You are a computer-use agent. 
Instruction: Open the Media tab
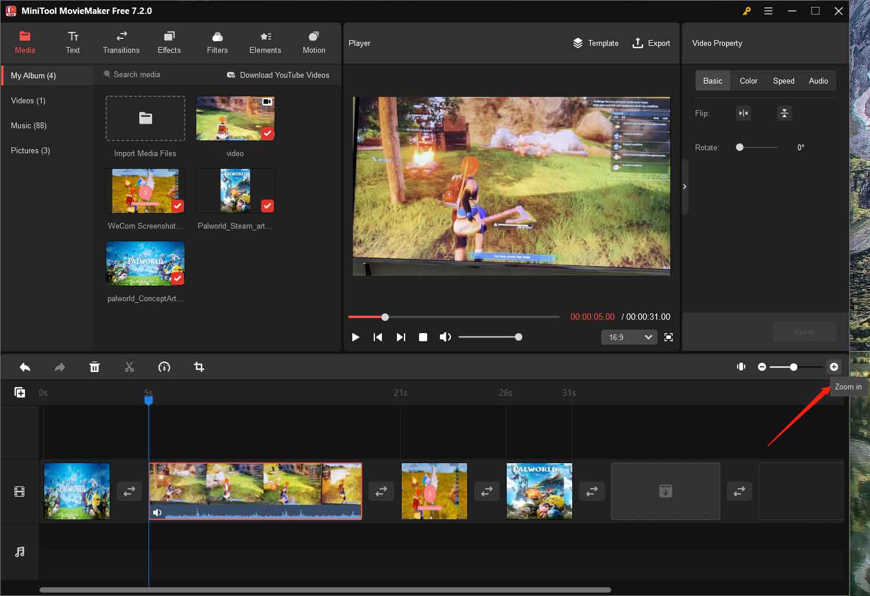tap(25, 43)
